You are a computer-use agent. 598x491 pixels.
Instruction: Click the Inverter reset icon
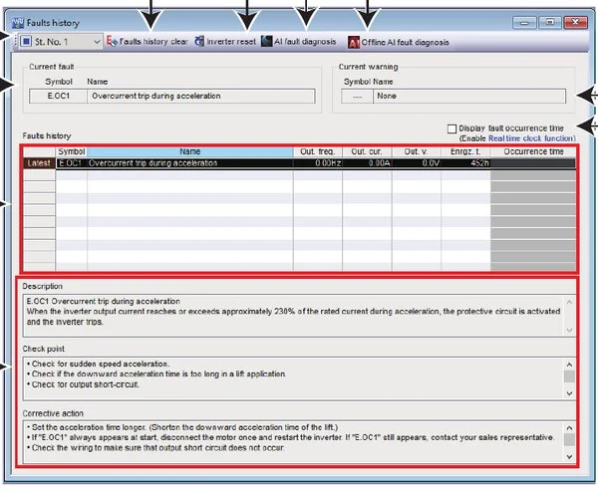coord(199,41)
